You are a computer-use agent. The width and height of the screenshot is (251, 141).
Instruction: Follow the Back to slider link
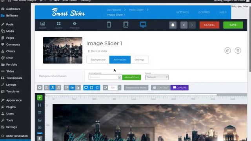tap(97, 51)
